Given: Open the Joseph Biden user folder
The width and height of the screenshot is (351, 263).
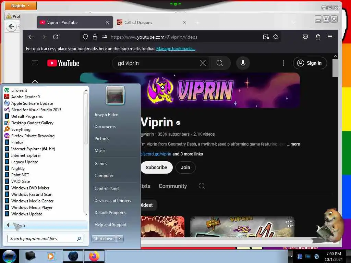Looking at the screenshot, I should coord(106,114).
